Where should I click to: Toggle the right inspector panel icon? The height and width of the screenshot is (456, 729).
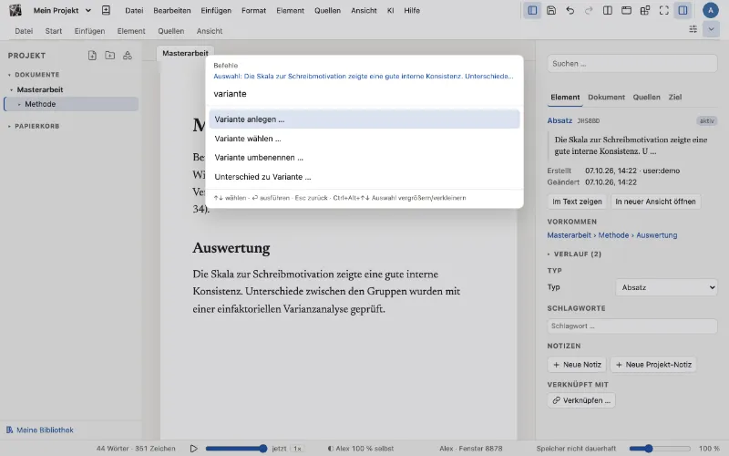tap(683, 10)
